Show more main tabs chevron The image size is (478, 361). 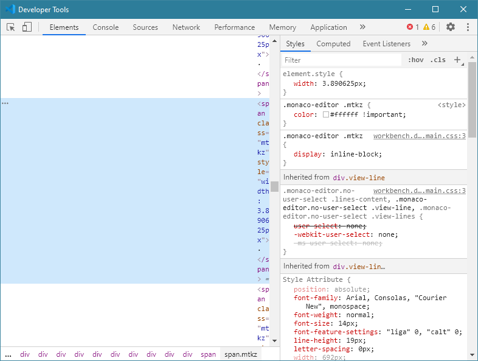tap(362, 27)
